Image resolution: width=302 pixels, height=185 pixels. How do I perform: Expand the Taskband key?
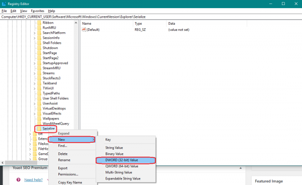pyautogui.click(x=34, y=83)
